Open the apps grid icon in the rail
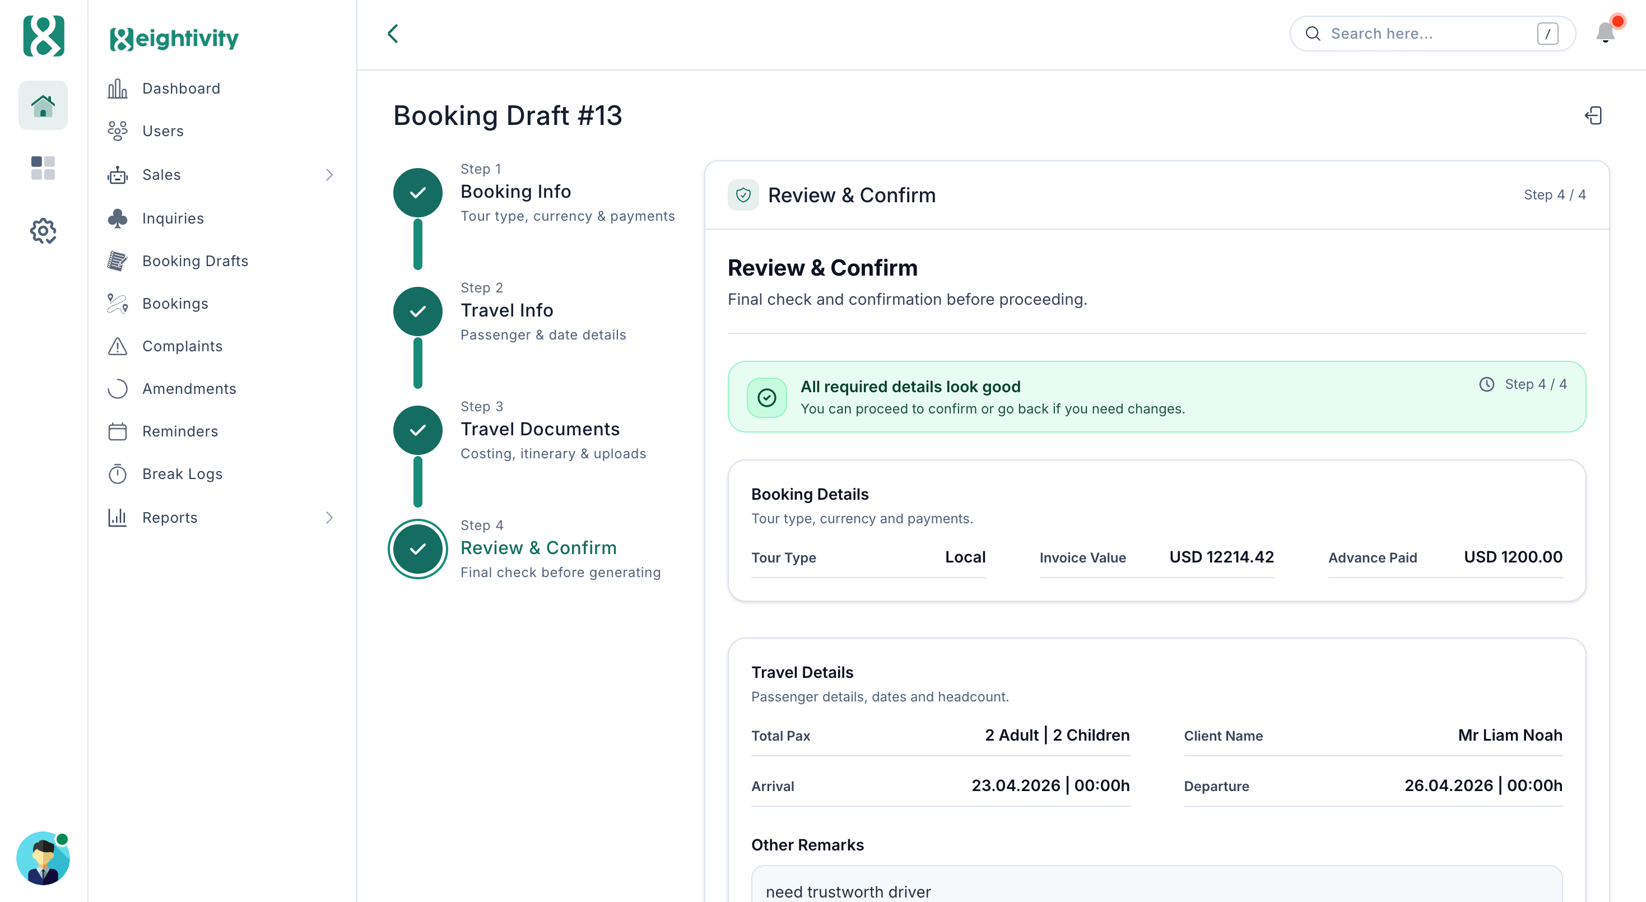1646x902 pixels. click(43, 168)
